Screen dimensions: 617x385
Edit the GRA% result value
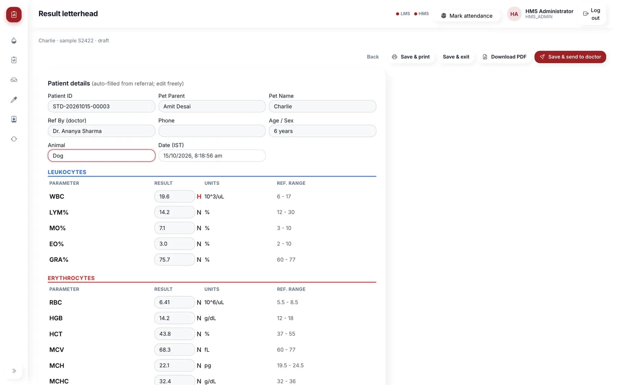click(x=174, y=259)
